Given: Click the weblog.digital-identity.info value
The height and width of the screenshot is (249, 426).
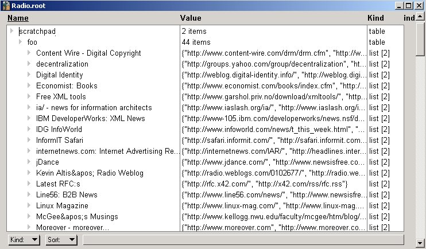Looking at the screenshot, I should click(274, 75).
